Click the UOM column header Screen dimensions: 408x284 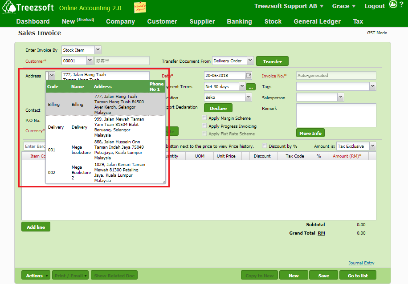coord(200,156)
